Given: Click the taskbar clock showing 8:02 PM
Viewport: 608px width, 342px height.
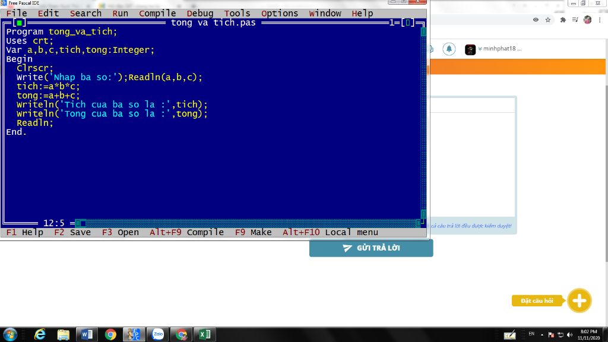Looking at the screenshot, I should 588,335.
